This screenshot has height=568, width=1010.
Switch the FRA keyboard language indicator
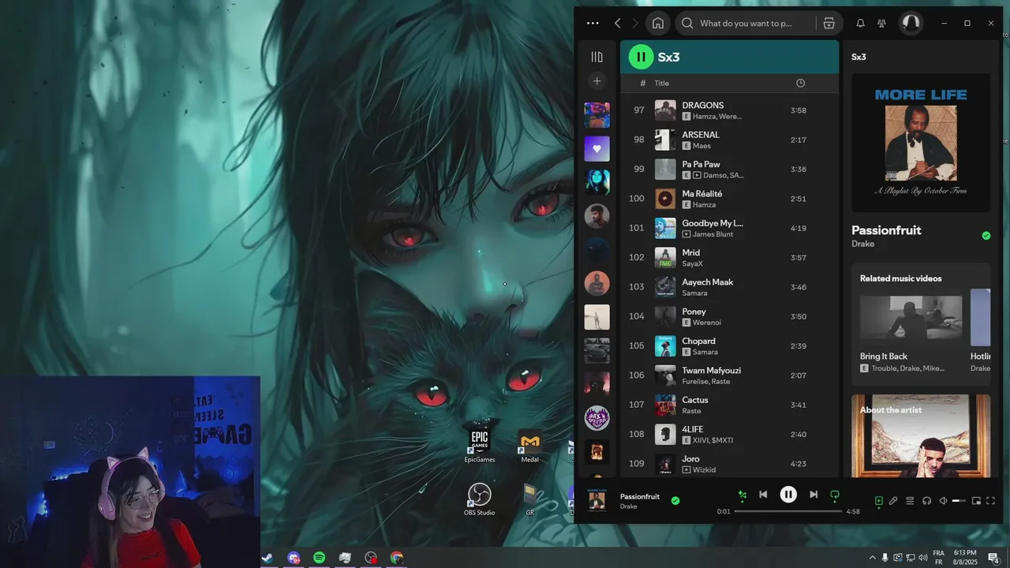pyautogui.click(x=939, y=558)
